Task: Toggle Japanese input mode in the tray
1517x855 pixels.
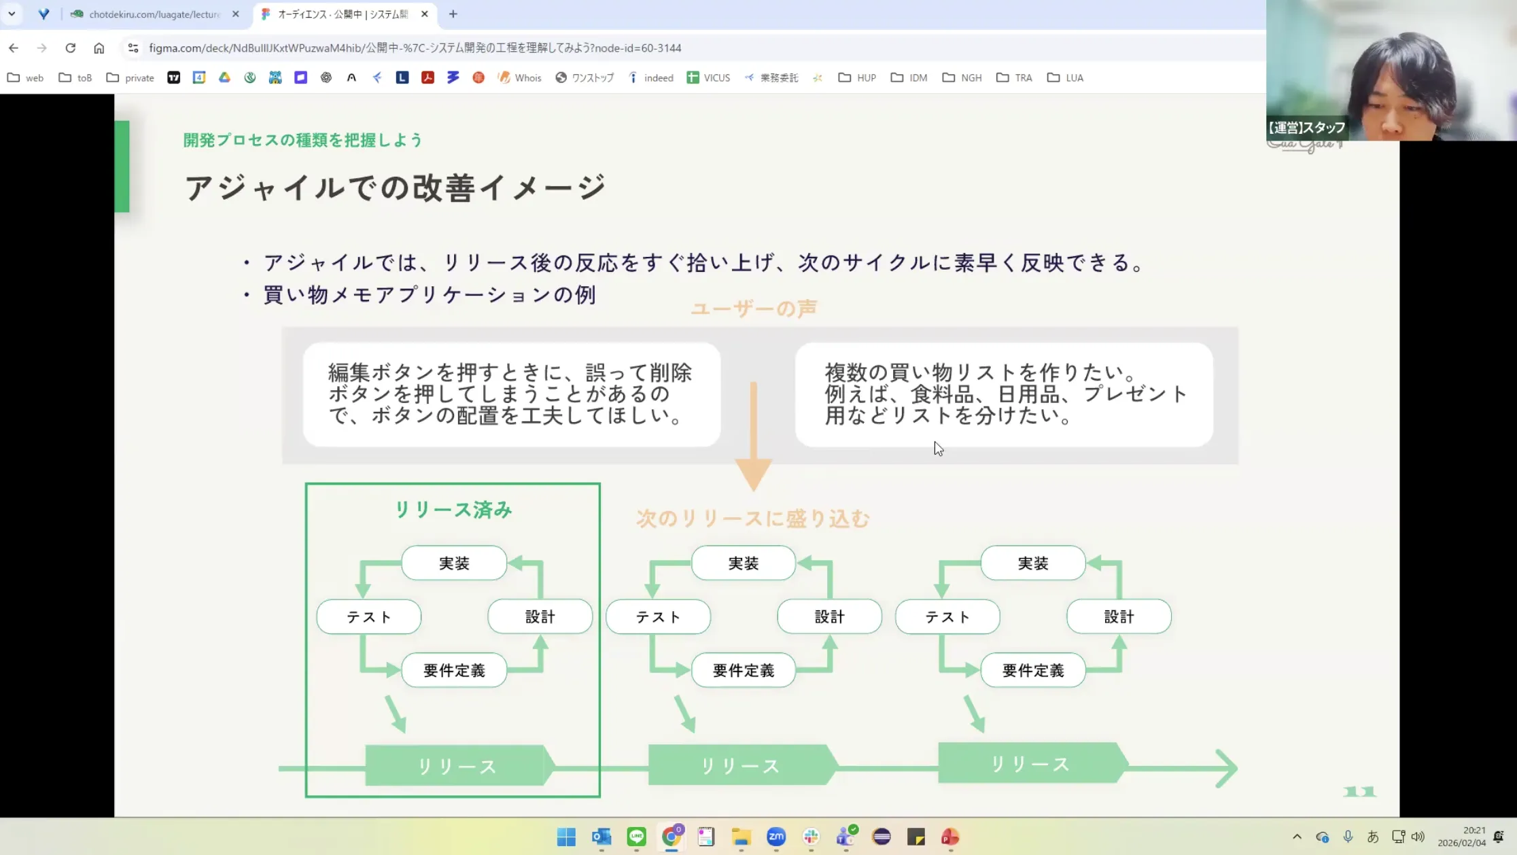Action: [x=1372, y=837]
